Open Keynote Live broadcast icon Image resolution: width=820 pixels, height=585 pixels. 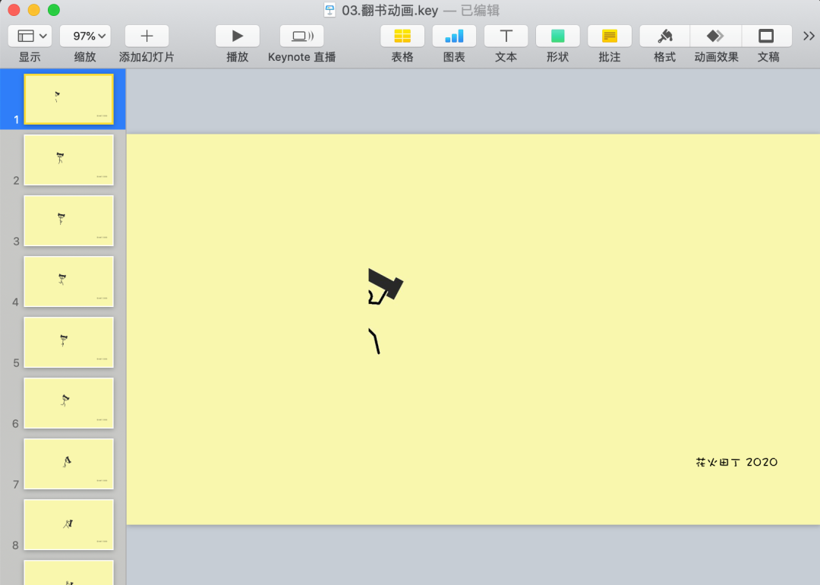pos(301,36)
